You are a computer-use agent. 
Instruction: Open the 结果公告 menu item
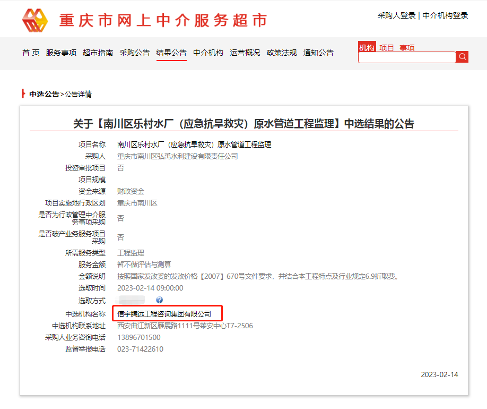(x=171, y=53)
